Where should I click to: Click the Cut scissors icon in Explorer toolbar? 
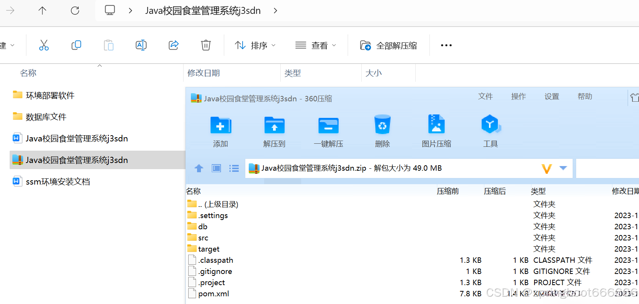click(44, 45)
